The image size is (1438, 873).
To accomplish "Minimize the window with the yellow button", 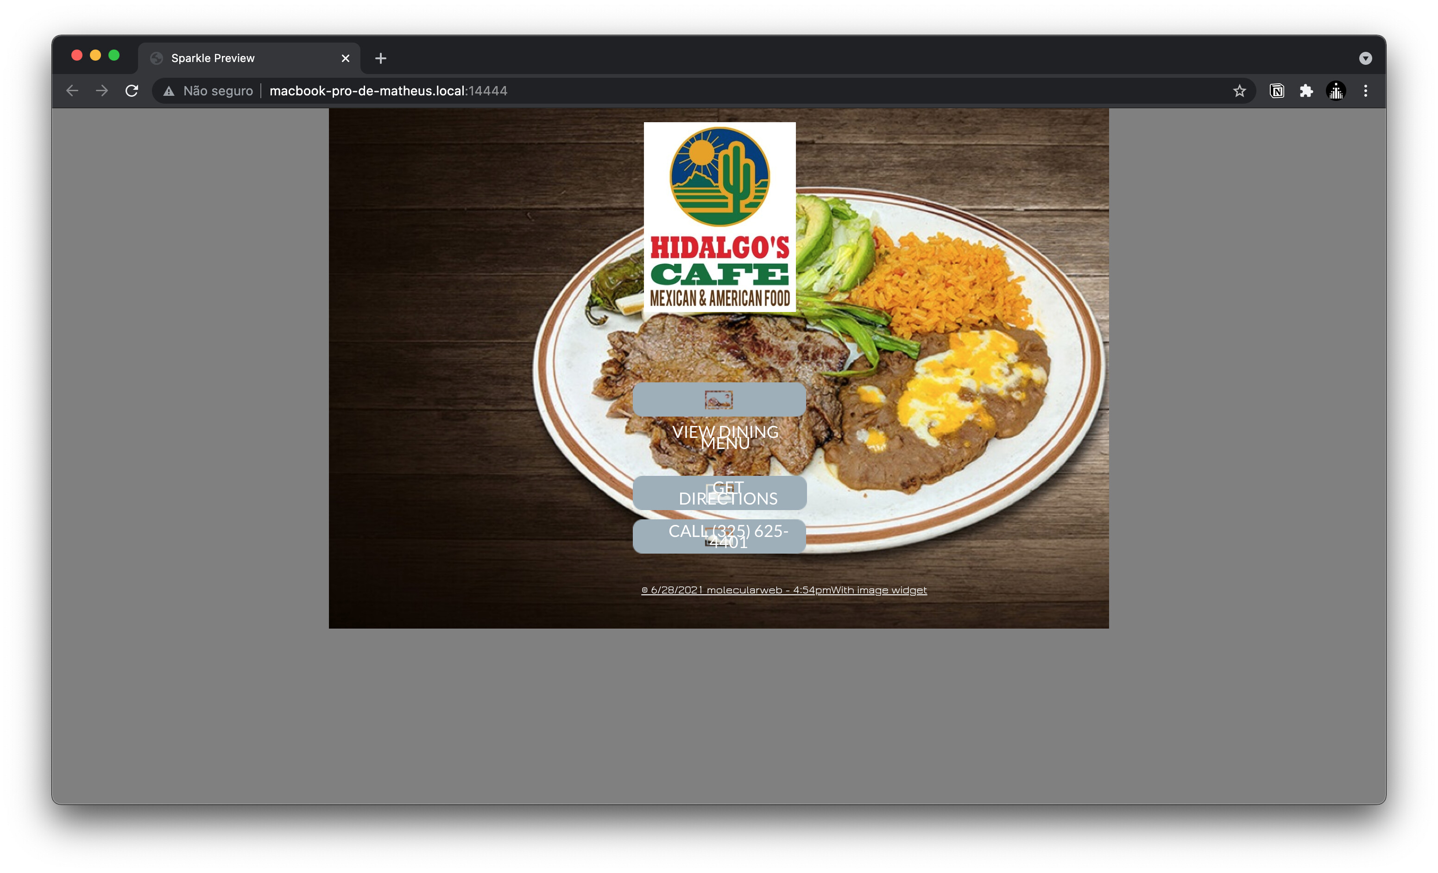I will [x=96, y=56].
